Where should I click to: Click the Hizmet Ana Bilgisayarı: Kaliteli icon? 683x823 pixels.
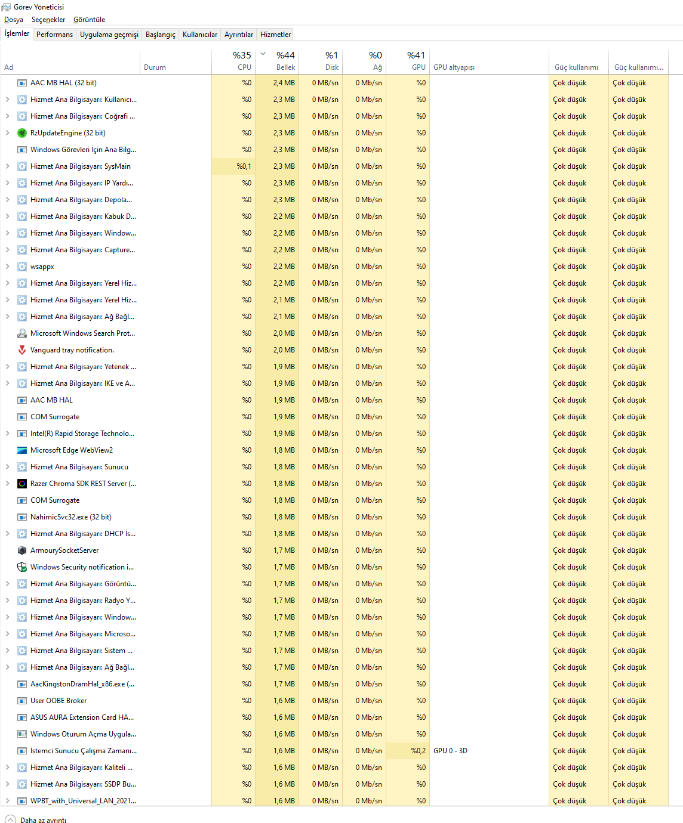coord(22,768)
